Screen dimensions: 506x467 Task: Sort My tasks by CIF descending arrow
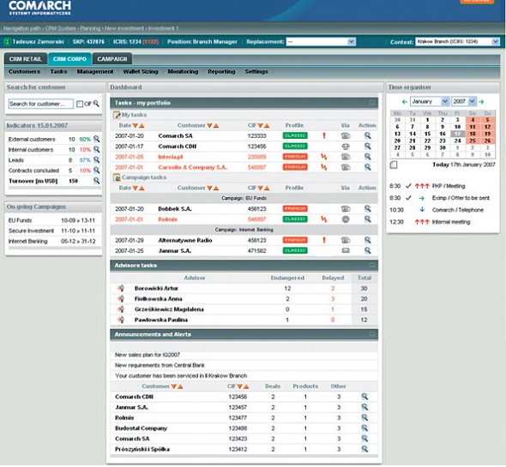coord(260,125)
